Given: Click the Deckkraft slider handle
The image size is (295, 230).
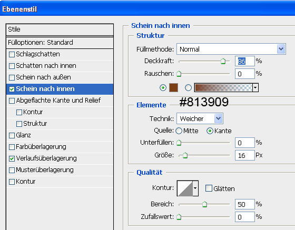Looking at the screenshot, I should [x=223, y=61].
